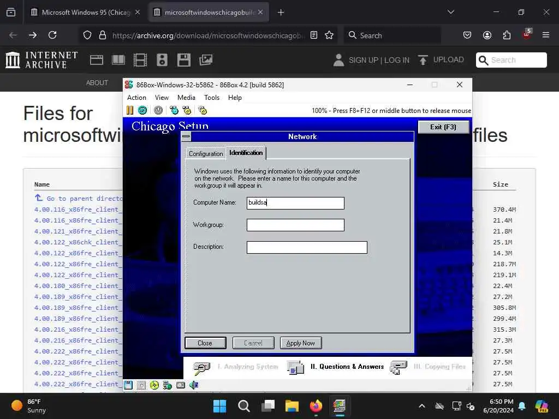Click the second floppy drive status icon
This screenshot has width=559, height=419.
141,385
